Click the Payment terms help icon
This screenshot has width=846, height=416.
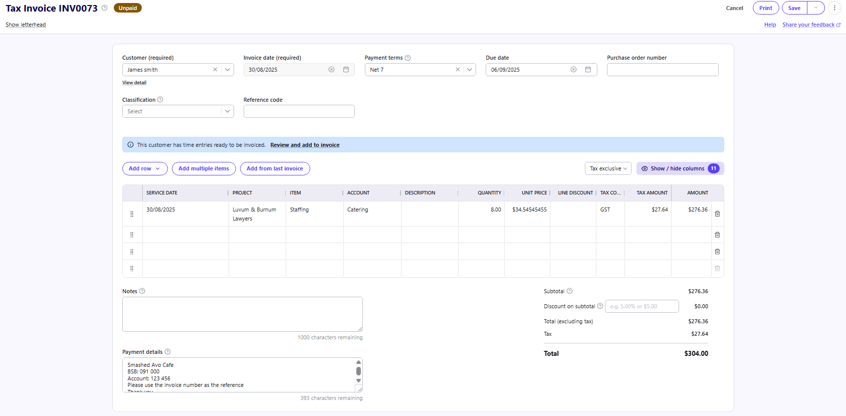click(407, 58)
